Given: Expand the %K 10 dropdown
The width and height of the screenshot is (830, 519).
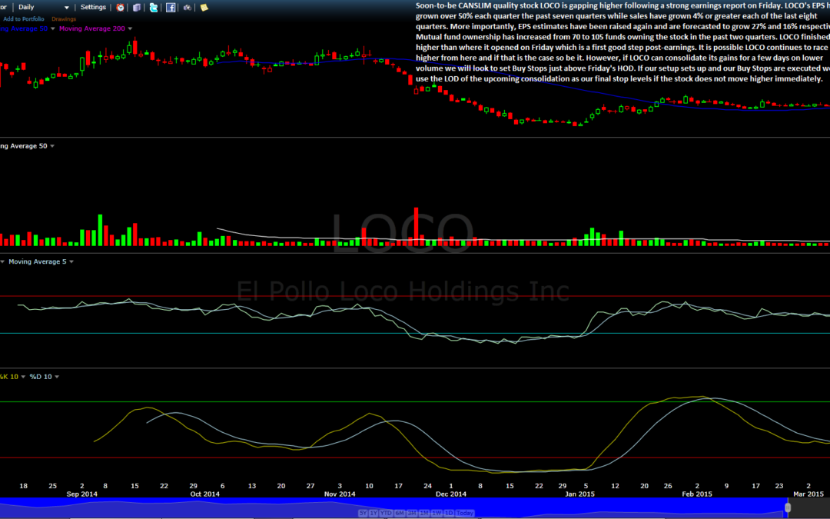Looking at the screenshot, I should click(x=23, y=377).
